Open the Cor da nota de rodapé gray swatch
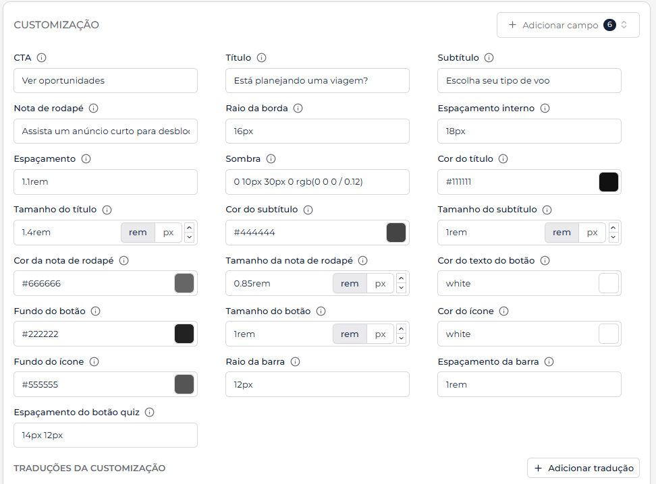The height and width of the screenshot is (484, 656). (184, 283)
